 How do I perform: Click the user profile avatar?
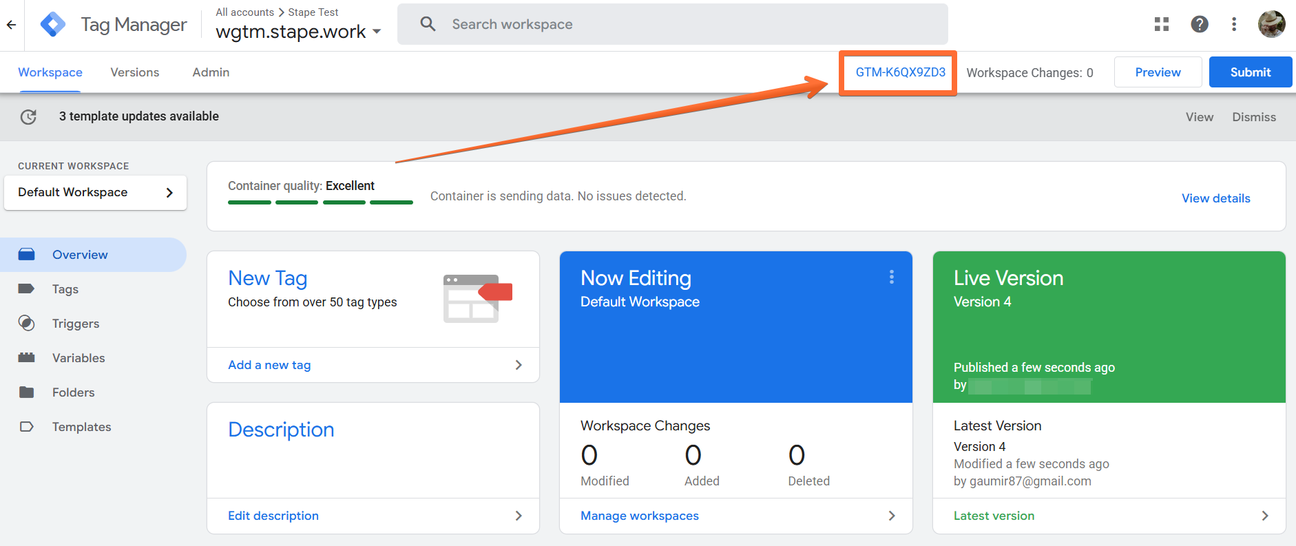[1271, 24]
